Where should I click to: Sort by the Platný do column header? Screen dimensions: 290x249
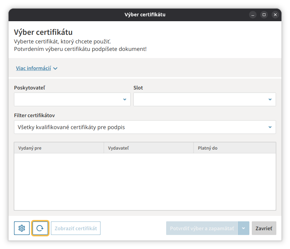tap(234, 148)
